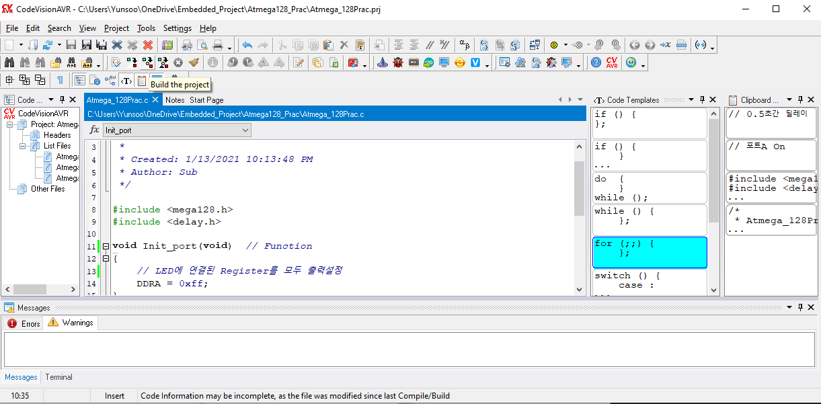This screenshot has height=404, width=821.
Task: Toggle the Code Templates <T> panel button
Action: click(x=126, y=80)
